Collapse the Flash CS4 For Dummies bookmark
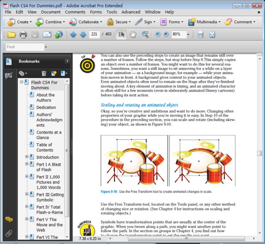Viewport: 265px width, 244px height. click(21, 82)
